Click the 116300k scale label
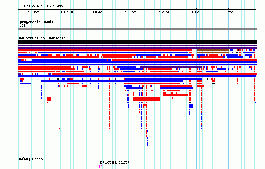The height and width of the screenshot is (169, 265). [x=99, y=12]
